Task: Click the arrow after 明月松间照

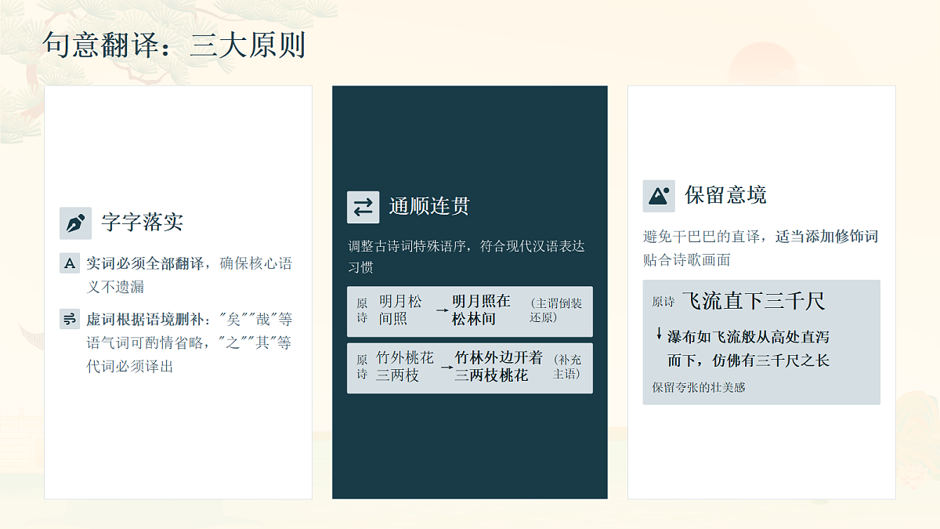Action: point(443,311)
